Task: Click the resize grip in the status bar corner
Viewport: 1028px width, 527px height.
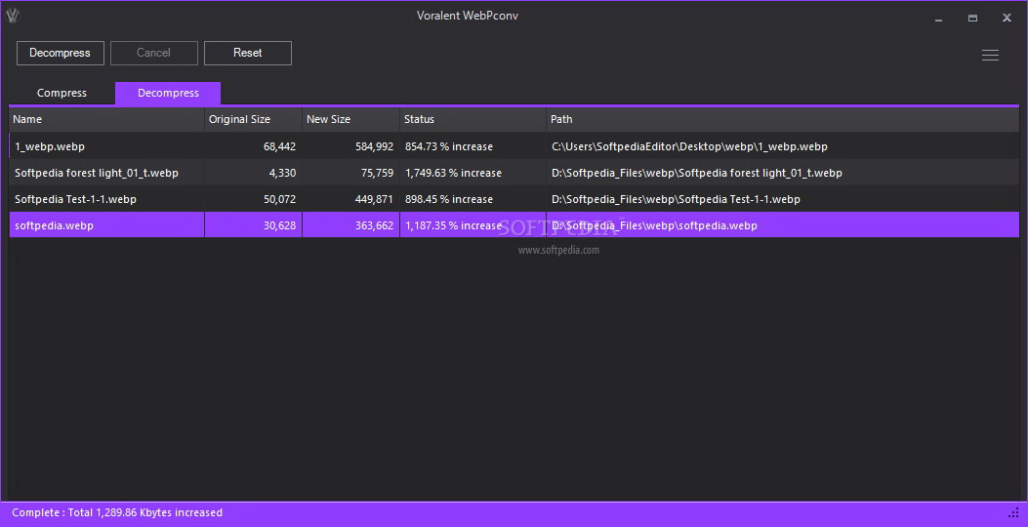Action: pos(1013,512)
